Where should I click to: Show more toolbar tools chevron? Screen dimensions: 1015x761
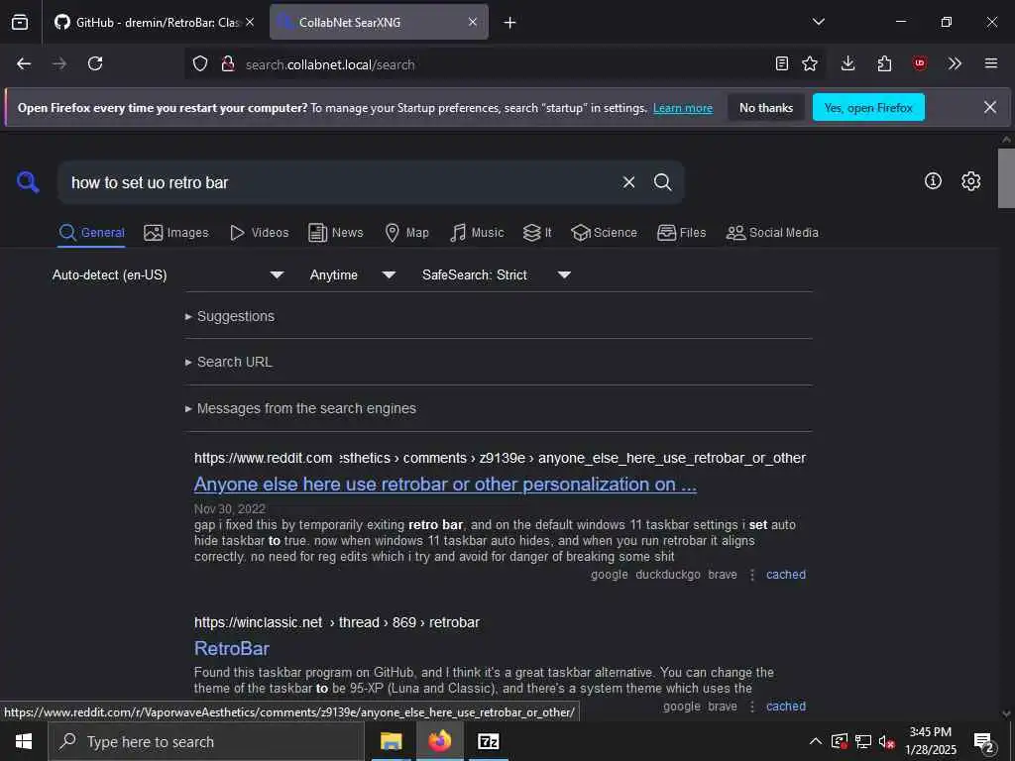955,63
